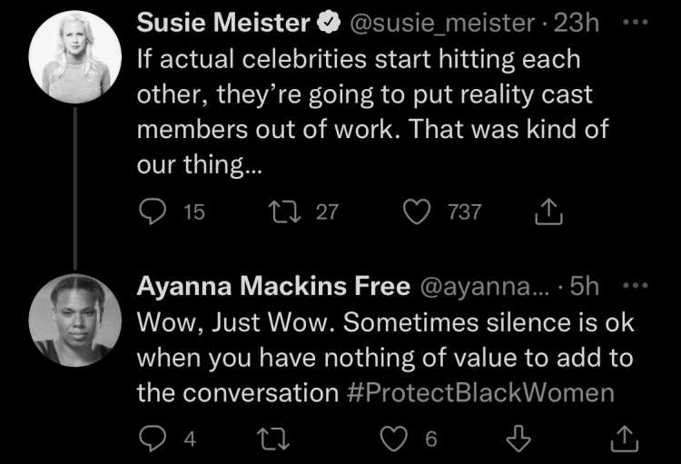Visit the @susie_meister handle
The height and width of the screenshot is (464, 681).
(441, 23)
